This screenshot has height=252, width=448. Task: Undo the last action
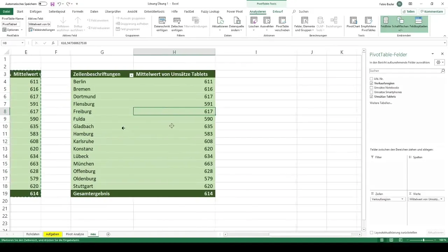tap(59, 3)
